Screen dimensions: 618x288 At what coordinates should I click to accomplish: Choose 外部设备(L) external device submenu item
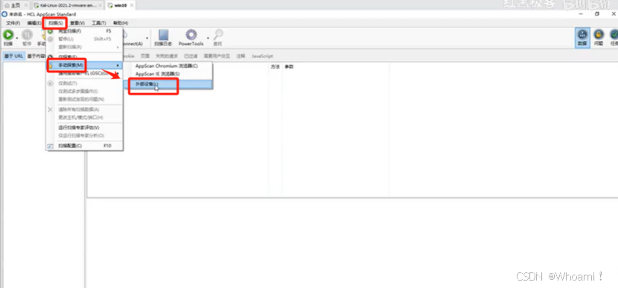[169, 84]
